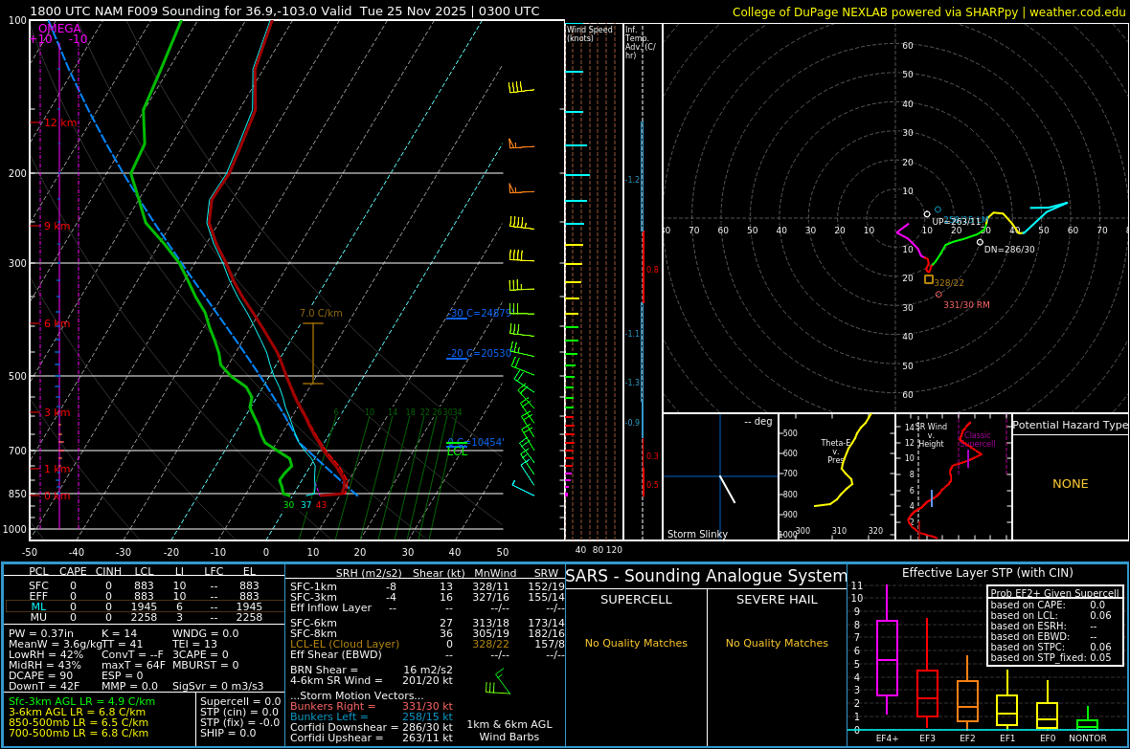Click the 'SRH (m2/s2)' column header

click(369, 573)
